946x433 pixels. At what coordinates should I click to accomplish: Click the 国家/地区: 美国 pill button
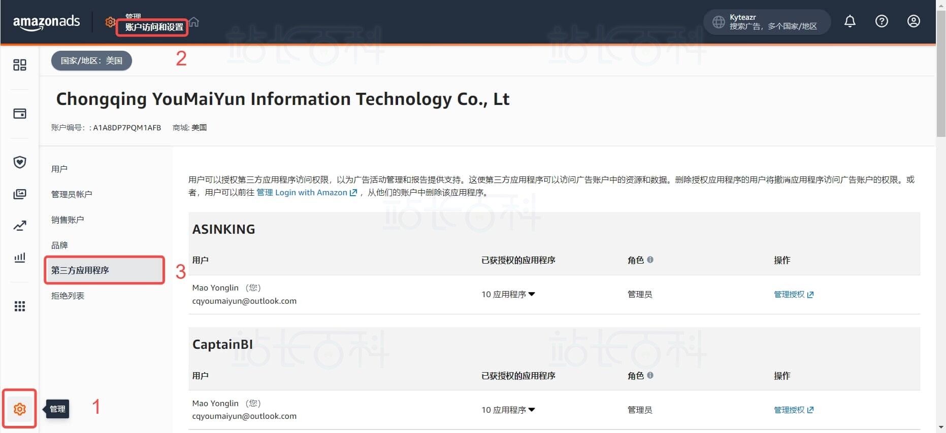click(x=91, y=61)
